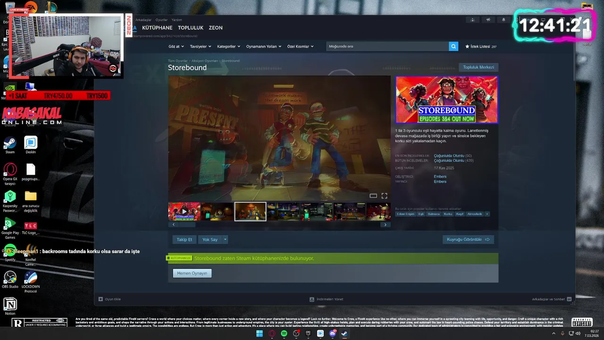Click the download icon beside İndirmeleri Yönet
Image resolution: width=604 pixels, height=340 pixels.
311,299
